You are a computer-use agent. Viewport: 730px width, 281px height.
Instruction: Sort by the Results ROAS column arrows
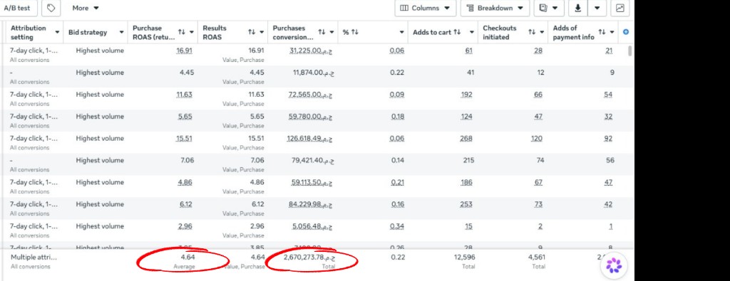tap(252, 32)
